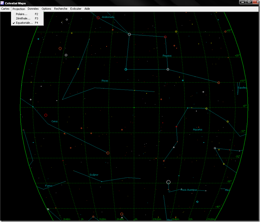
Task: Select Polaire projection entry
Action: pos(27,14)
